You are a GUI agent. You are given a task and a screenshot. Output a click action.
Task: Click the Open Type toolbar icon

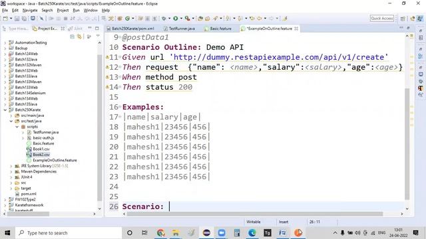tap(200, 19)
